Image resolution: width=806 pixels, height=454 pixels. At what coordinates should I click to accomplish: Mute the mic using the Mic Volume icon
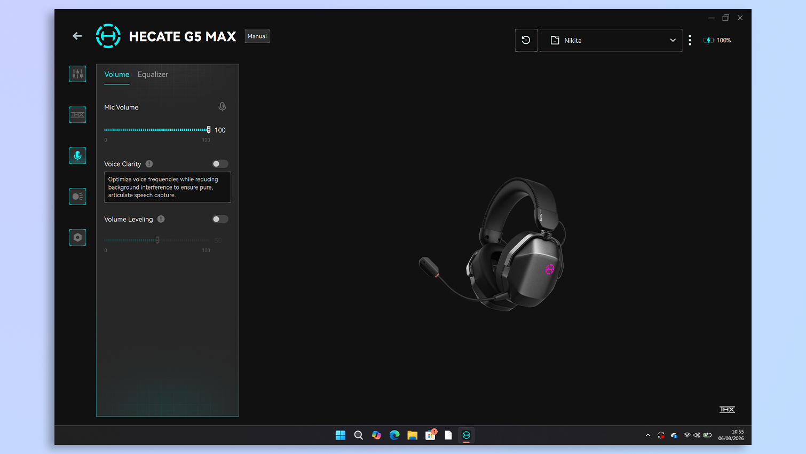pos(222,107)
